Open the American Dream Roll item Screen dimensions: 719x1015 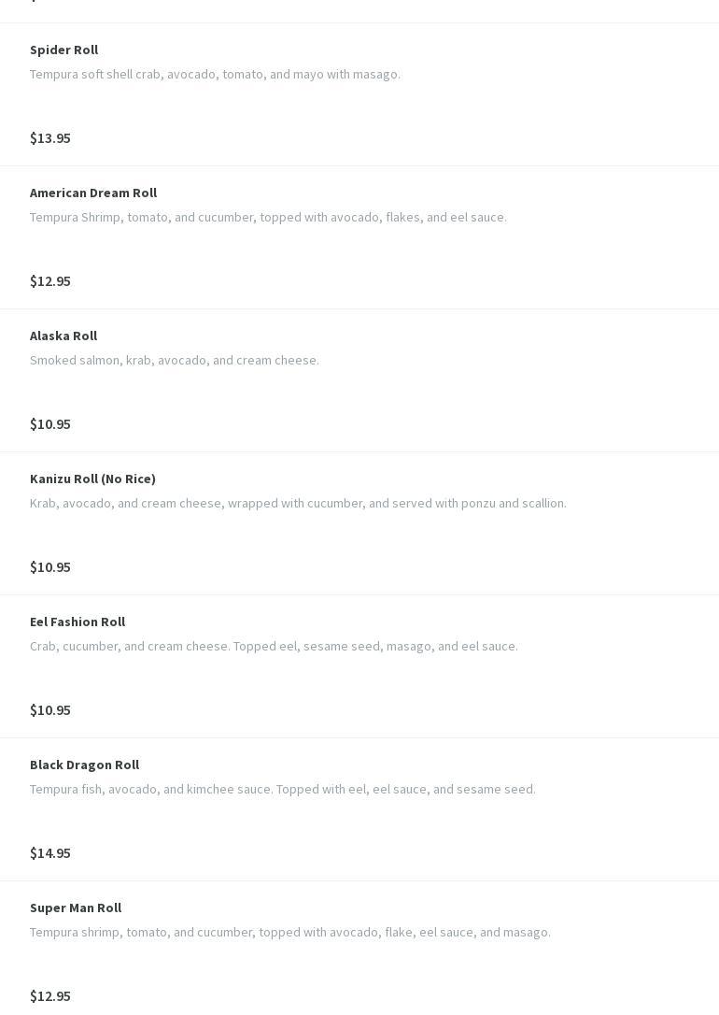(93, 193)
